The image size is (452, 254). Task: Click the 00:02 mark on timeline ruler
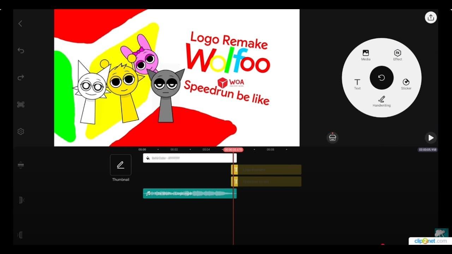[174, 150]
